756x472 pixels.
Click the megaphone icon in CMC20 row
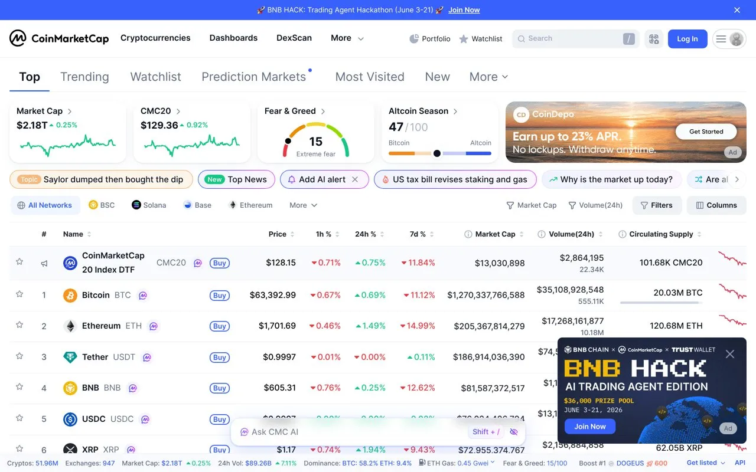[44, 263]
